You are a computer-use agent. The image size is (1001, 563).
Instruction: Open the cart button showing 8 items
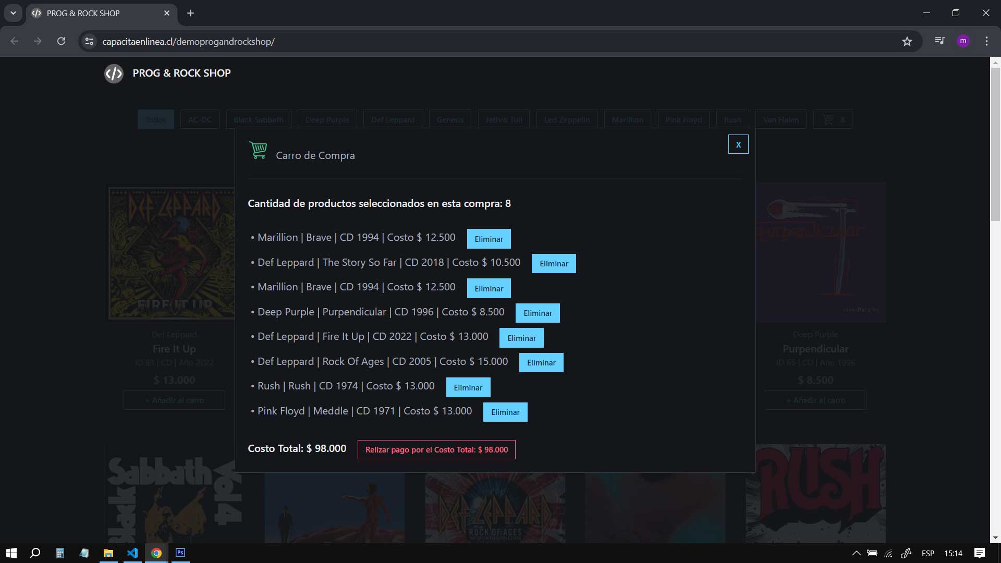pyautogui.click(x=833, y=120)
